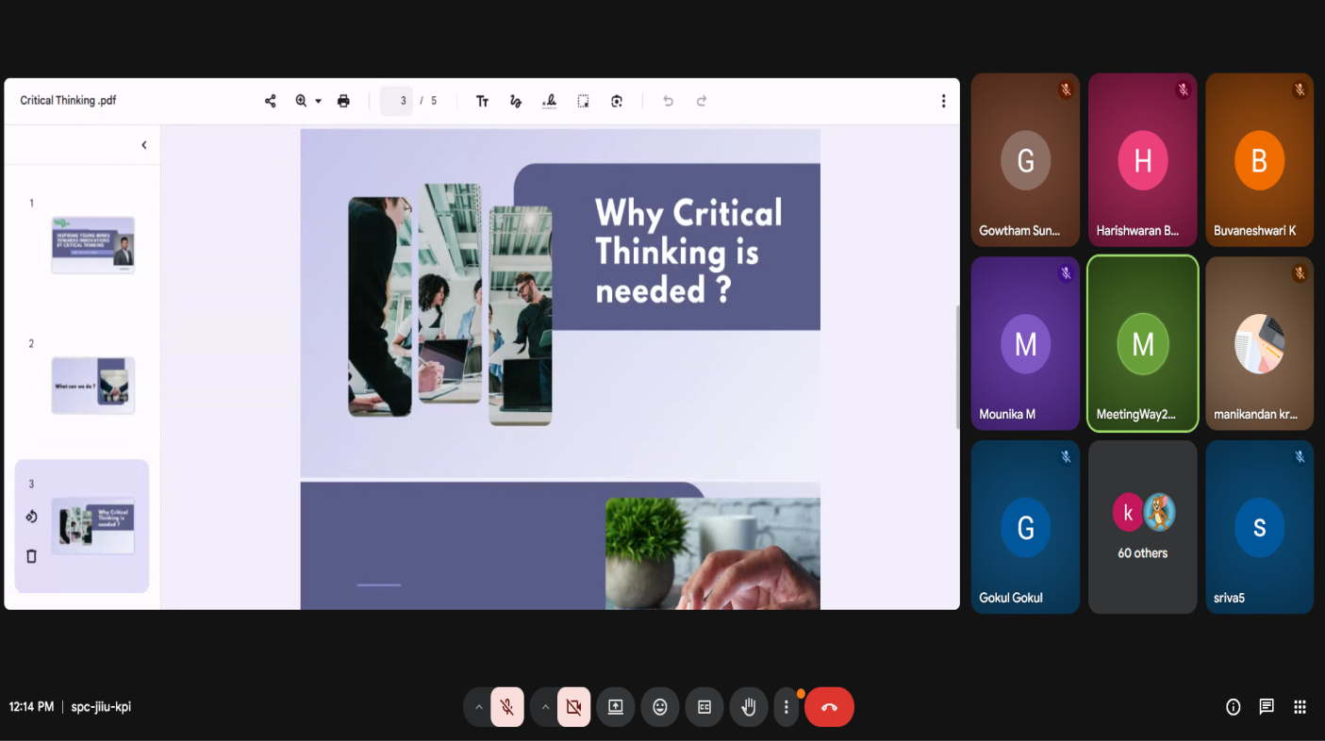Screen dimensions: 1325x741
Task: Open the zoom level dropdown arrow
Action: (318, 101)
